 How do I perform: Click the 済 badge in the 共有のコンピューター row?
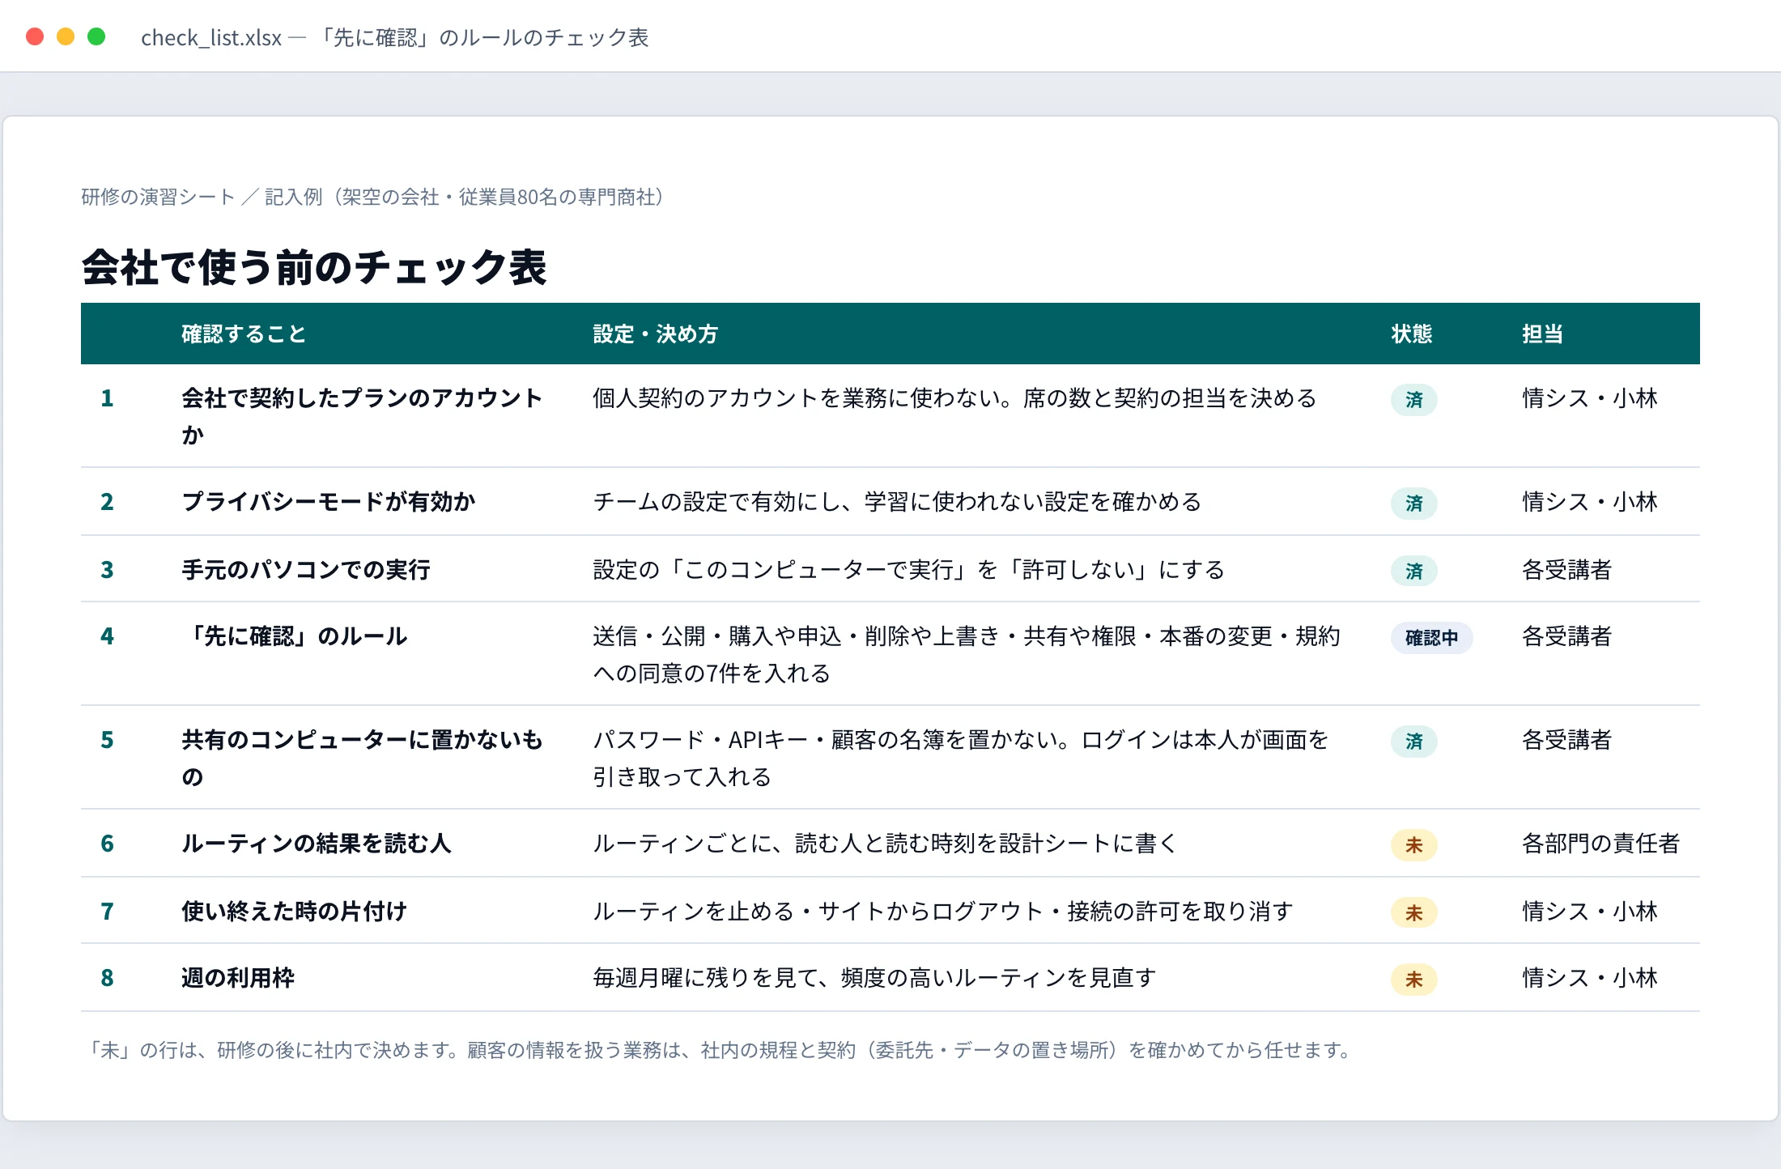coord(1414,742)
